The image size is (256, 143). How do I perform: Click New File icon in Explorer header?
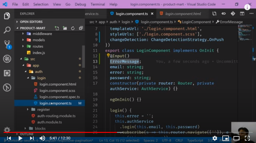(57, 28)
